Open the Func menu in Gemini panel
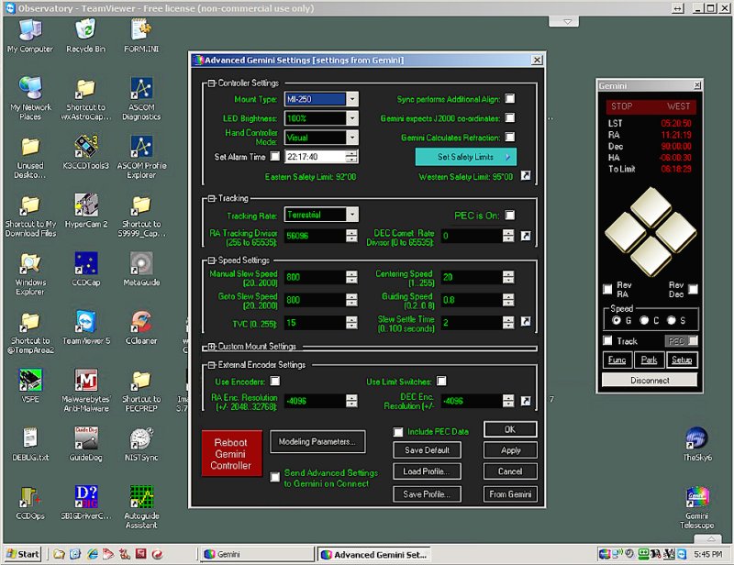This screenshot has width=734, height=565. point(617,360)
